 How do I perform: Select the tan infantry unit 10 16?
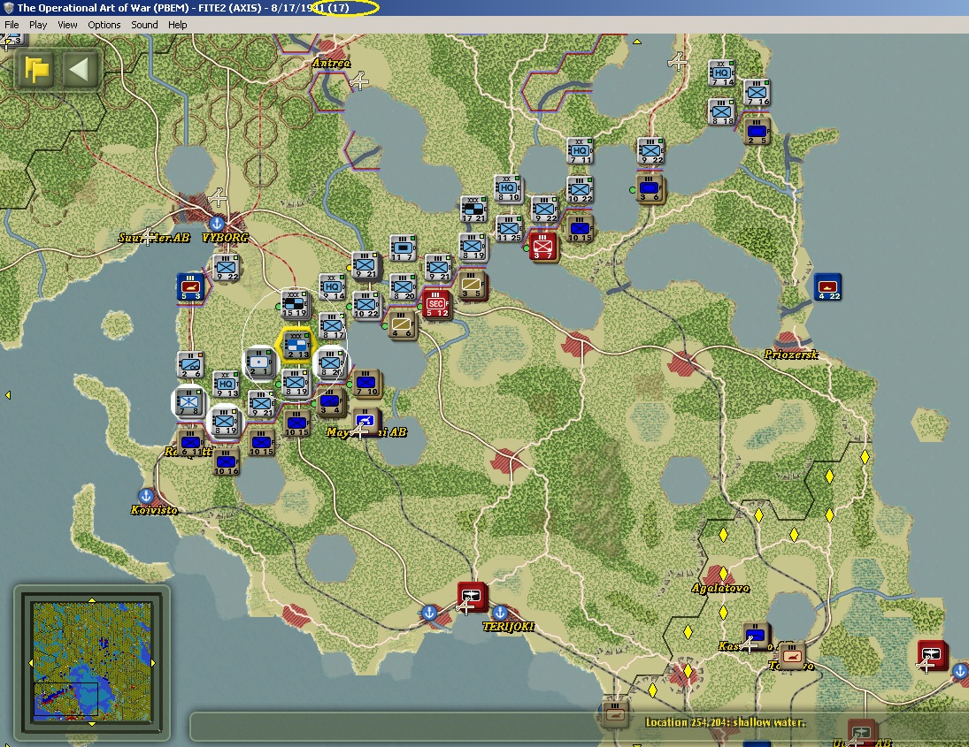point(226,462)
